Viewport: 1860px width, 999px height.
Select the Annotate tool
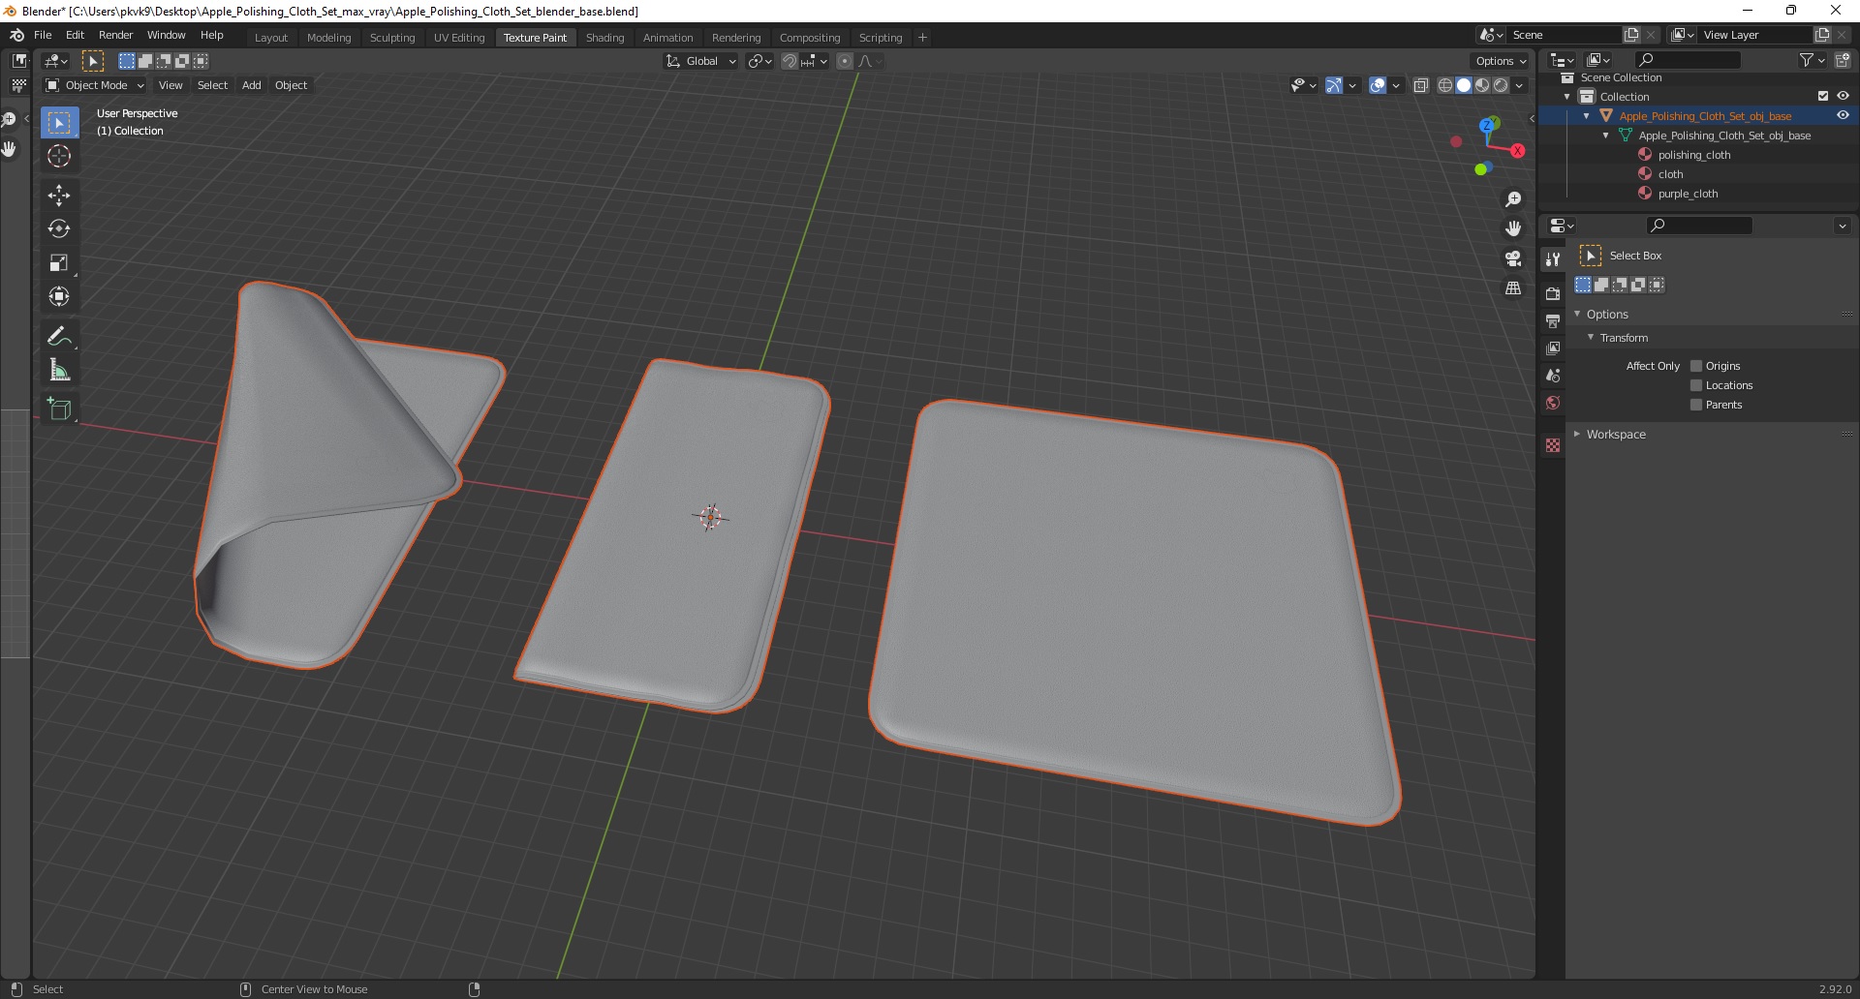pos(59,337)
